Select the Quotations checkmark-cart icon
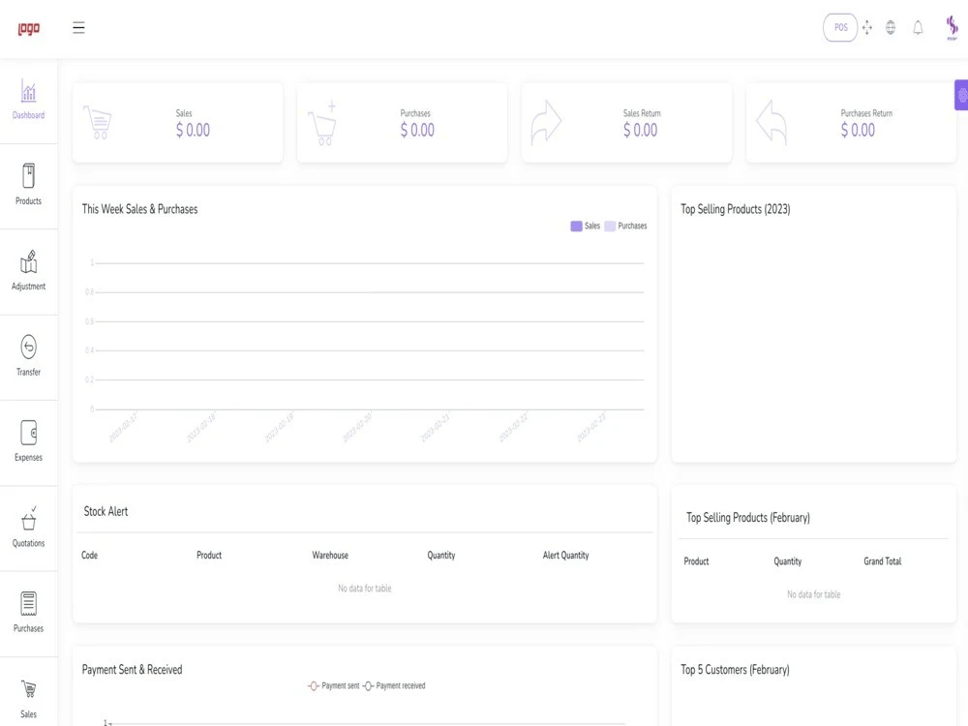The image size is (968, 726). [x=29, y=523]
